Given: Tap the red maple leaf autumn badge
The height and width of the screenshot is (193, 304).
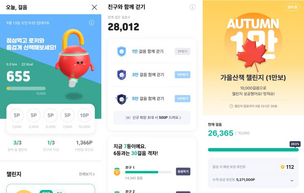Looking at the screenshot, I should point(251,54).
